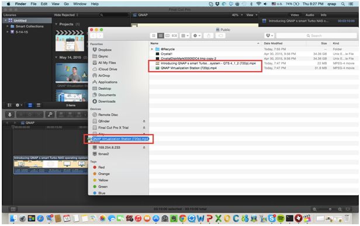Open the Finder arrange-by dropdown
The image size is (360, 226).
click(x=185, y=36)
